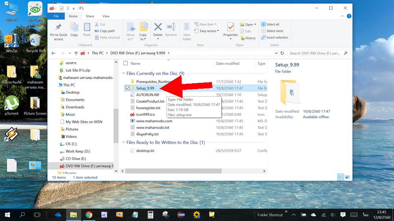Open Recycle Bin on desktop
The height and width of the screenshot is (221, 394).
click(35, 43)
